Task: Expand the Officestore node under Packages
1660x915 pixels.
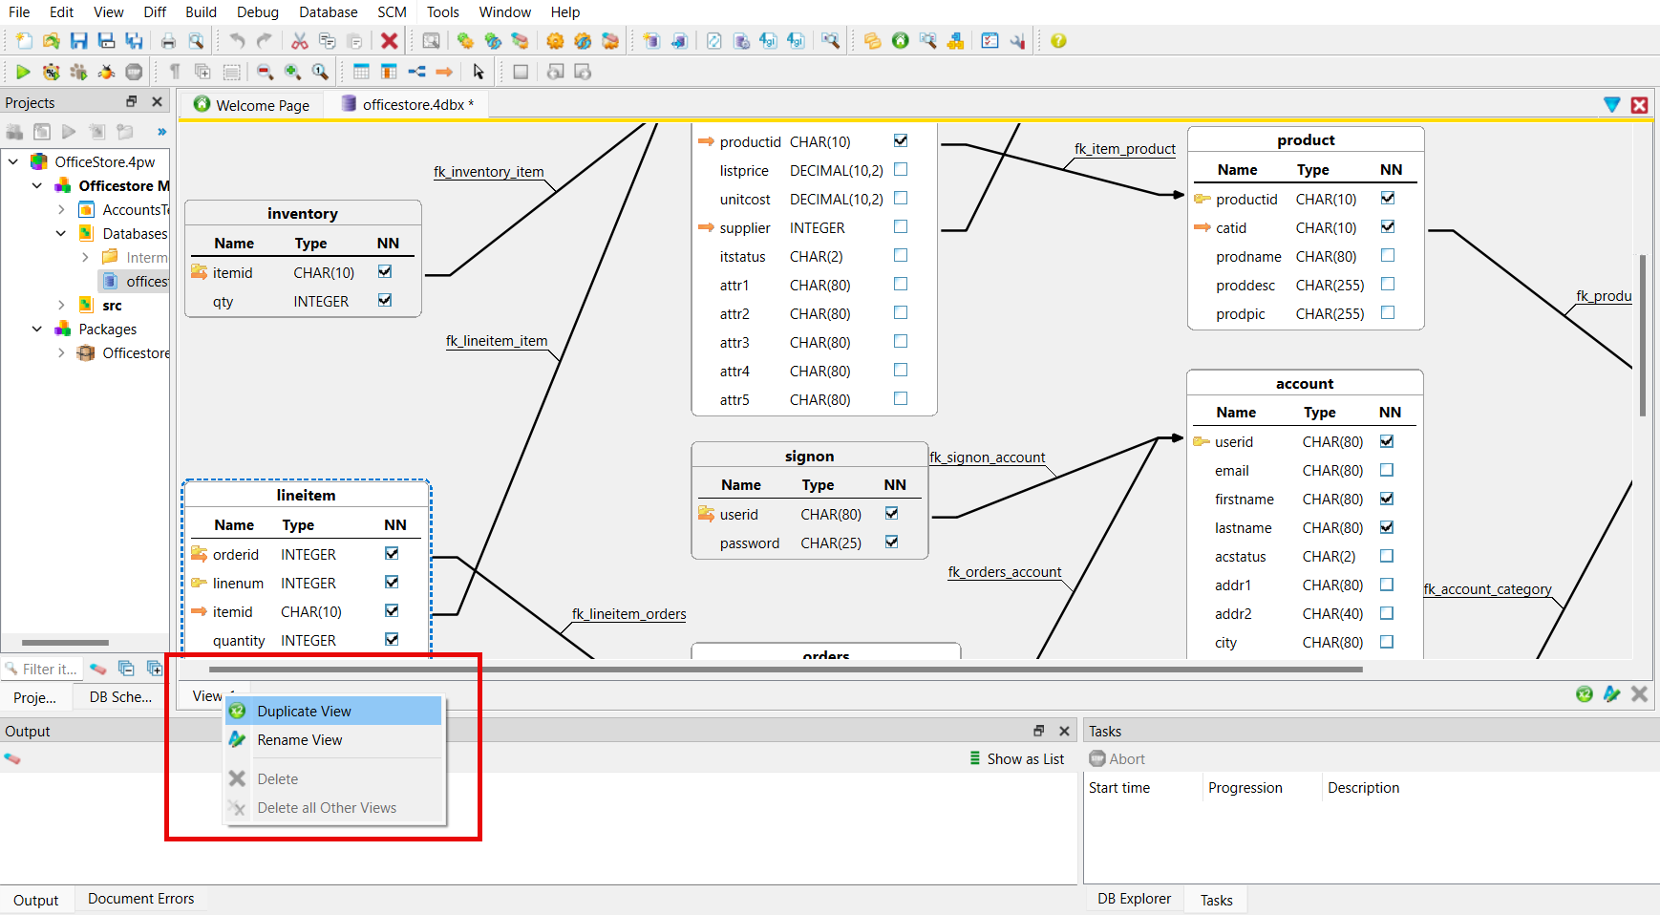Action: [61, 352]
